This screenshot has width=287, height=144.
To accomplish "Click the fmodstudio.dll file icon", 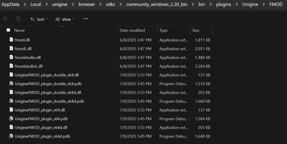I will click(11, 57).
